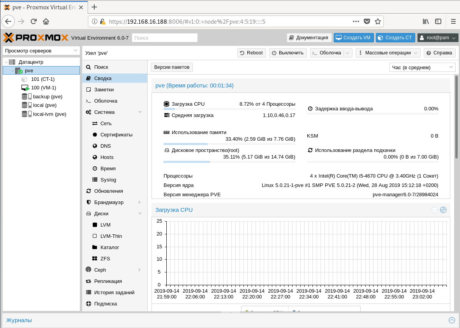Click the Поиск search field in header

[165, 38]
